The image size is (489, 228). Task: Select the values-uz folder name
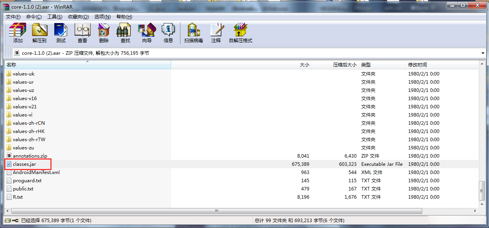pos(23,90)
